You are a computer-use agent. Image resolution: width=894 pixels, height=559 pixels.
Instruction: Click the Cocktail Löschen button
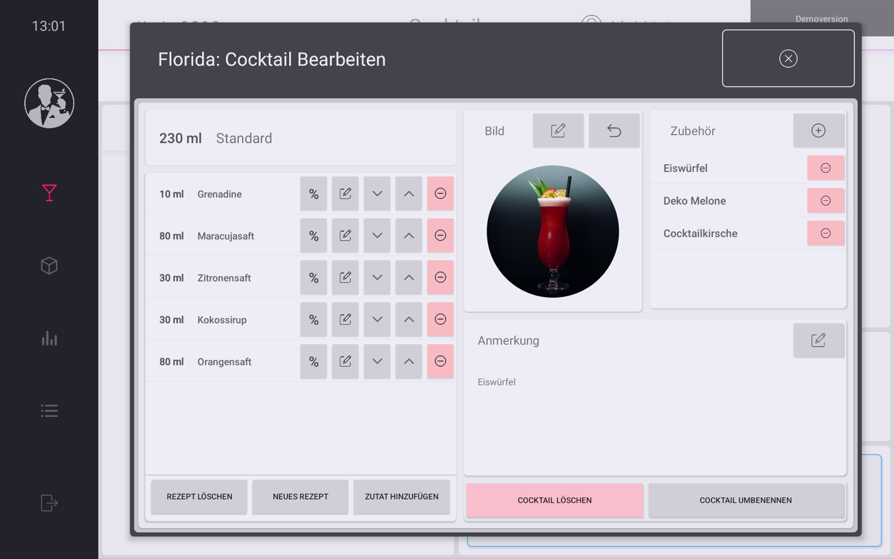tap(554, 500)
